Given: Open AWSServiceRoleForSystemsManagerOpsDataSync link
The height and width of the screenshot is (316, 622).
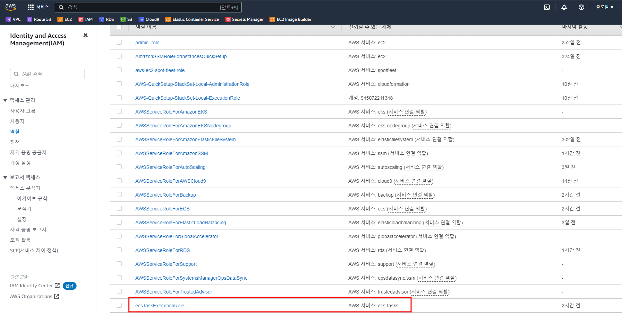Looking at the screenshot, I should [x=191, y=278].
